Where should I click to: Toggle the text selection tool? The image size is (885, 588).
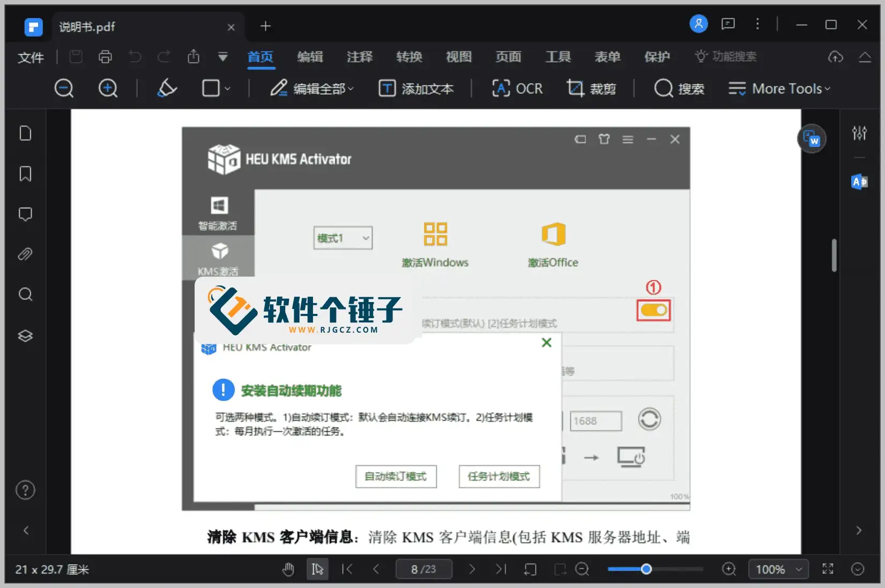[x=317, y=569]
